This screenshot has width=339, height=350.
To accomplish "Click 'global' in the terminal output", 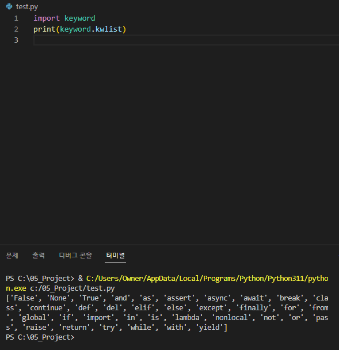I will pos(34,318).
